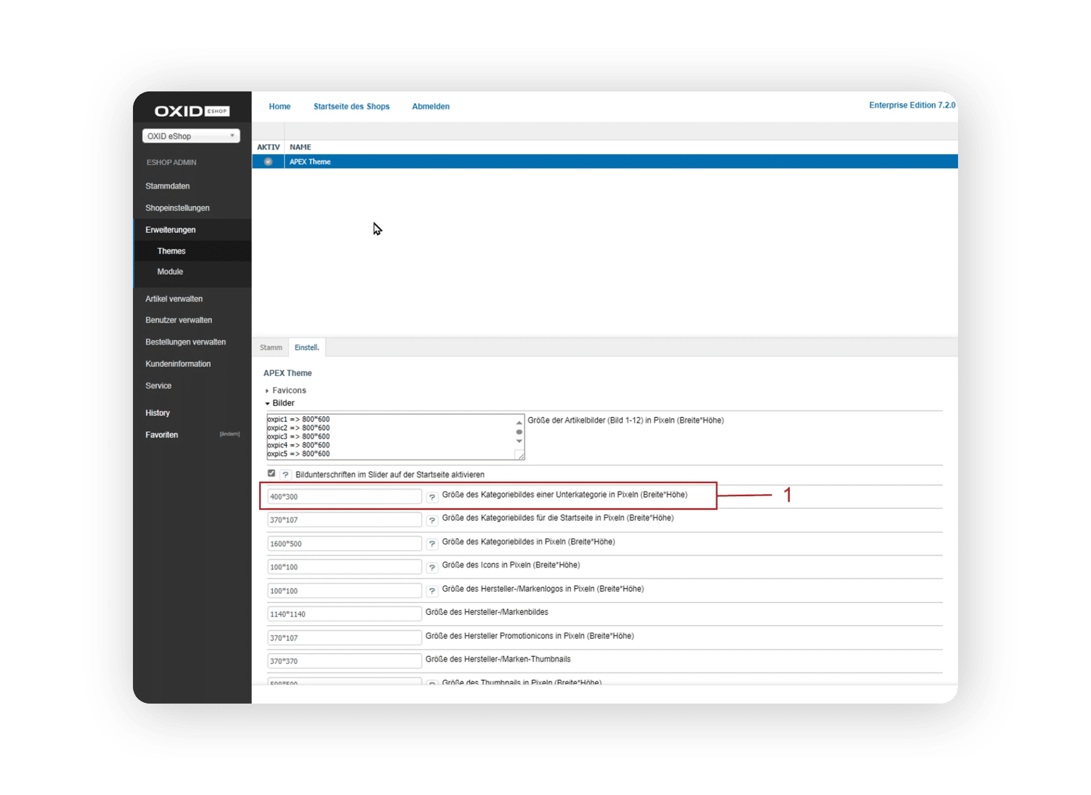Viewport: 1091px width, 795px height.
Task: Open the Artikel verwalten menu
Action: coord(174,299)
